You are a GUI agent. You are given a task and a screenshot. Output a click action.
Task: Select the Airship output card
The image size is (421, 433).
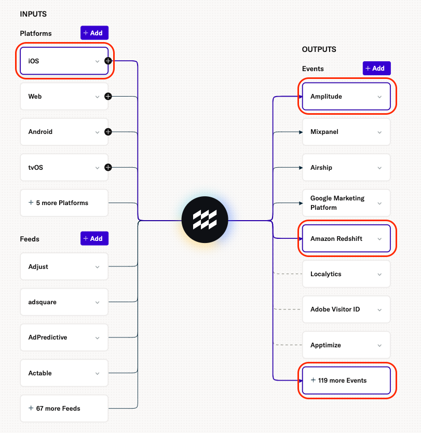click(x=346, y=168)
